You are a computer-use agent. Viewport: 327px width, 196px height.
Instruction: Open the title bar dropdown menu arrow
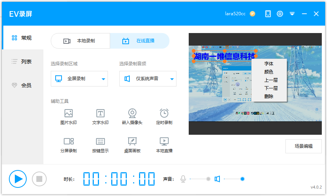point(292,14)
